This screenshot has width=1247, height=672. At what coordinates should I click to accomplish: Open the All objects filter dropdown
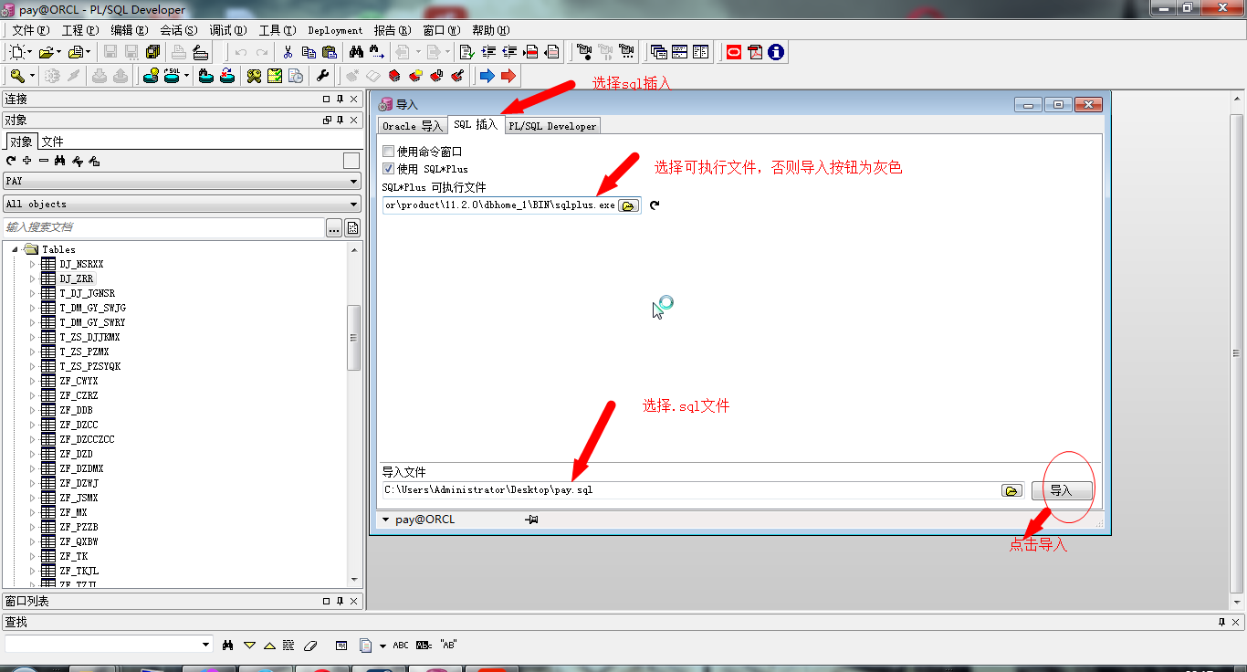point(354,204)
